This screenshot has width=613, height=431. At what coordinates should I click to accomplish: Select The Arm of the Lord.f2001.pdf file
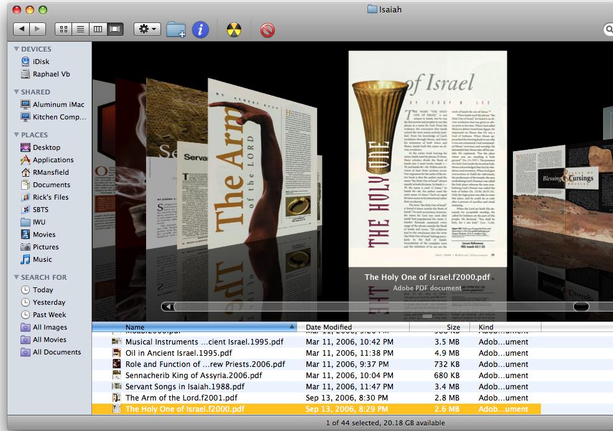[181, 397]
